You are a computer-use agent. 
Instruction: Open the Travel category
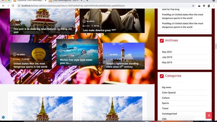(165, 108)
